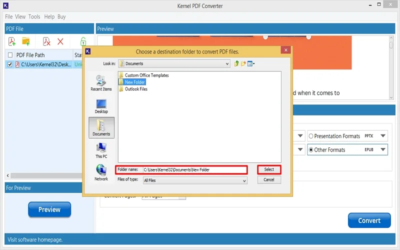Click the blue Convert button
The image size is (400, 250).
pos(369,220)
